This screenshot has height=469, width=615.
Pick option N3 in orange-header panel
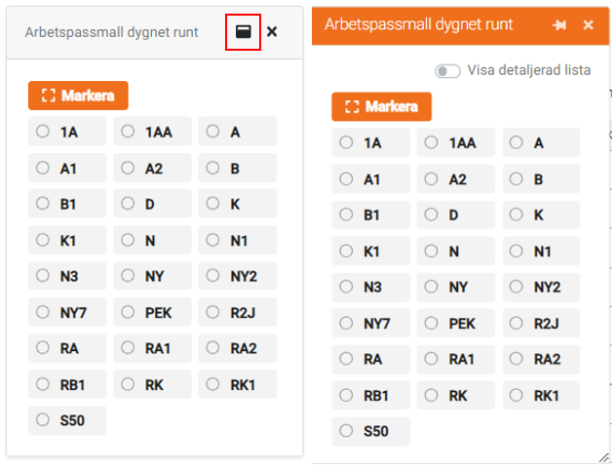pyautogui.click(x=346, y=288)
